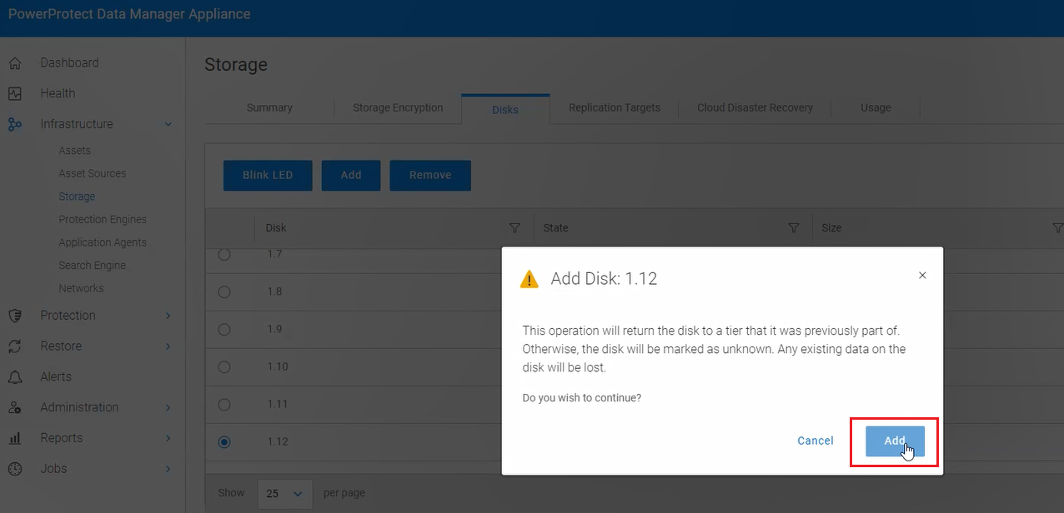Open the per page count dropdown
This screenshot has width=1064, height=513.
[x=284, y=493]
